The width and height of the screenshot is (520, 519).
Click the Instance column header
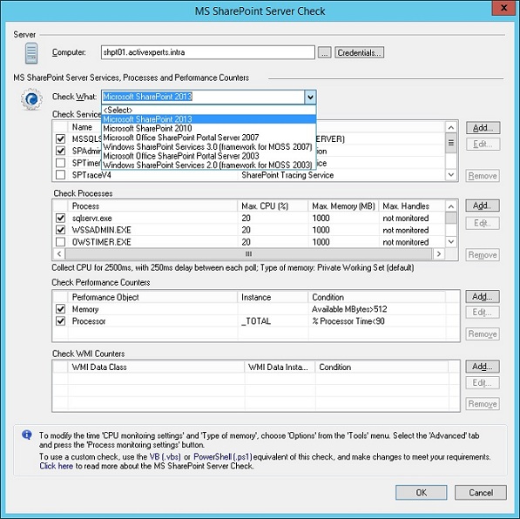coord(273,297)
